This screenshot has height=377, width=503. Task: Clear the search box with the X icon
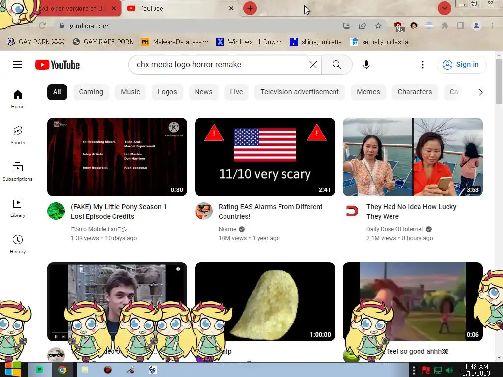pyautogui.click(x=313, y=65)
